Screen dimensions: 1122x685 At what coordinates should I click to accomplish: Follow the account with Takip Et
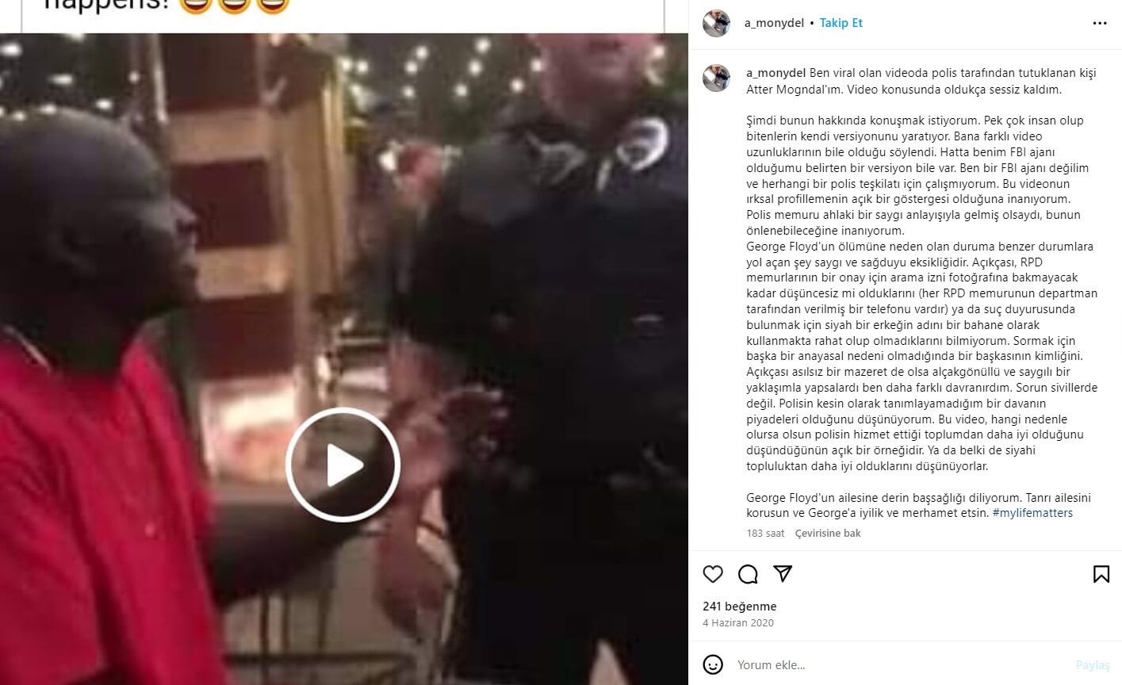[x=841, y=23]
